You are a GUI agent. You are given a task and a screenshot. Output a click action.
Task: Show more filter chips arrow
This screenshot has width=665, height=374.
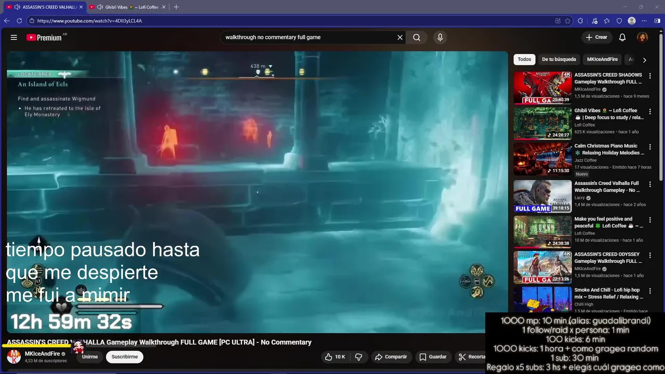pyautogui.click(x=645, y=60)
